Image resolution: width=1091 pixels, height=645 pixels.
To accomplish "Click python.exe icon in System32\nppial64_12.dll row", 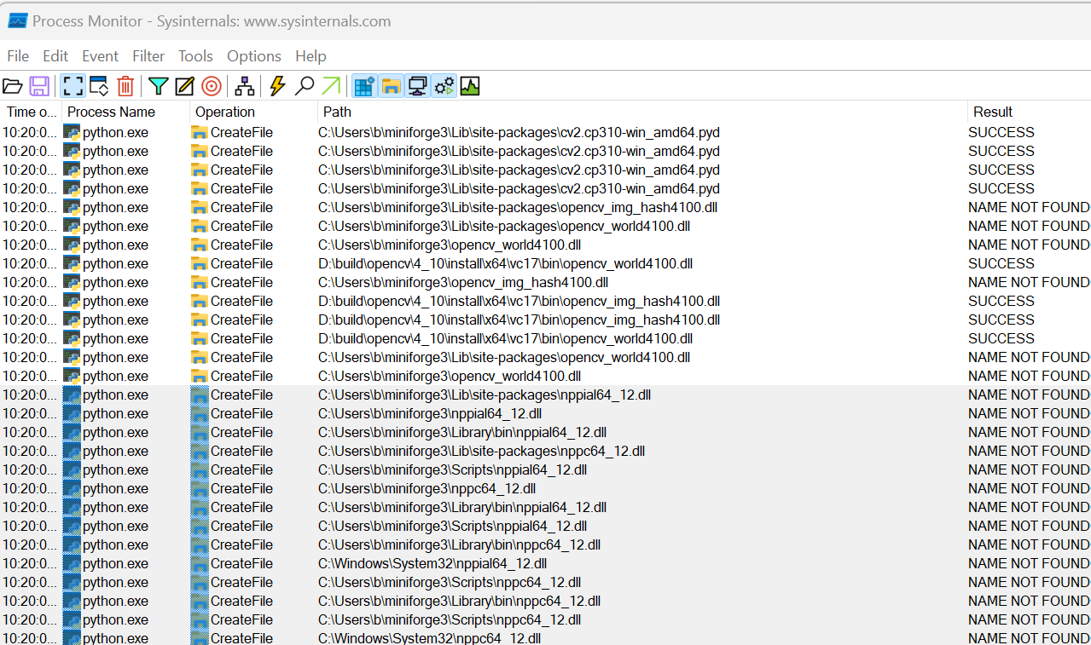I will click(x=72, y=563).
